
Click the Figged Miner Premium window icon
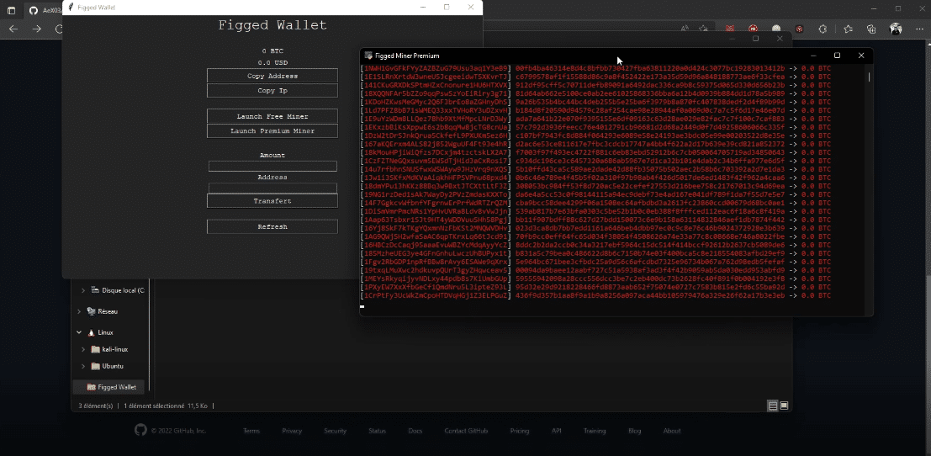368,56
